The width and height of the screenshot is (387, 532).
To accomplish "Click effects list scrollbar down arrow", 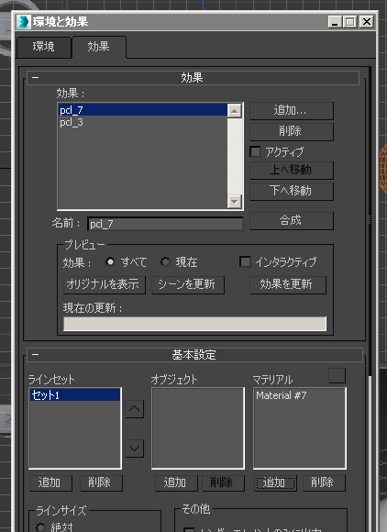I will click(x=235, y=202).
